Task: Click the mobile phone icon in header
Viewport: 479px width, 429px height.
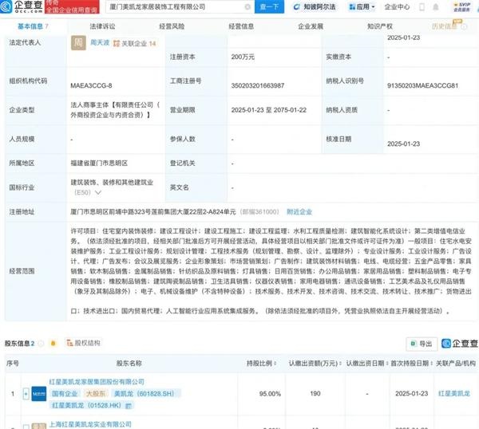Action: point(422,7)
